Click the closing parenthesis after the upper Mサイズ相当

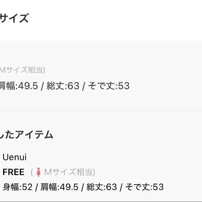click(x=44, y=70)
